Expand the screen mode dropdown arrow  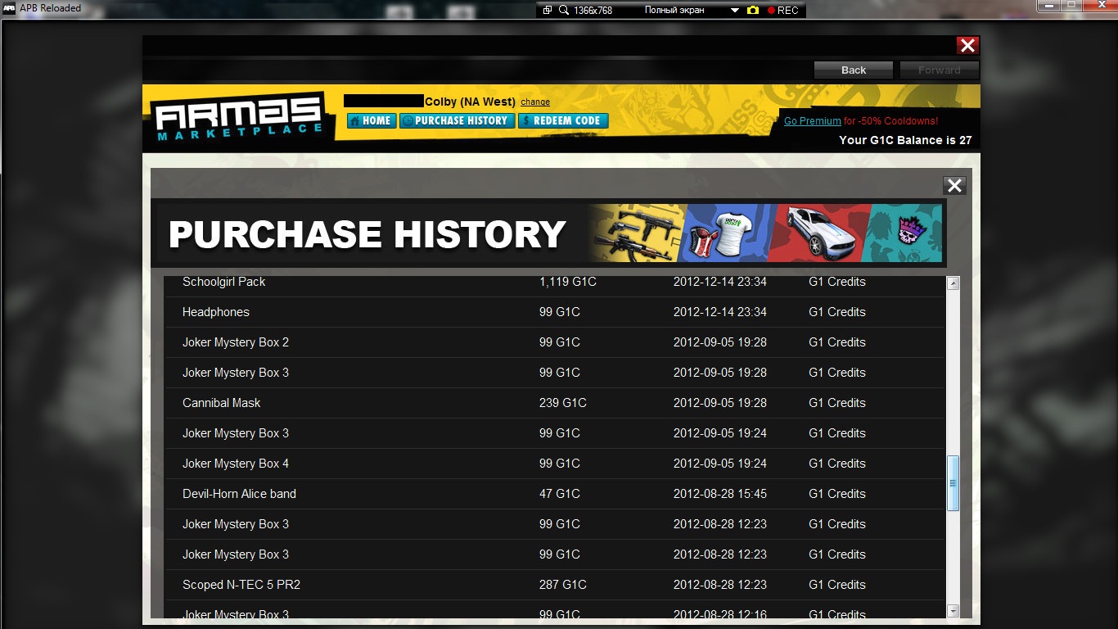[x=734, y=10]
